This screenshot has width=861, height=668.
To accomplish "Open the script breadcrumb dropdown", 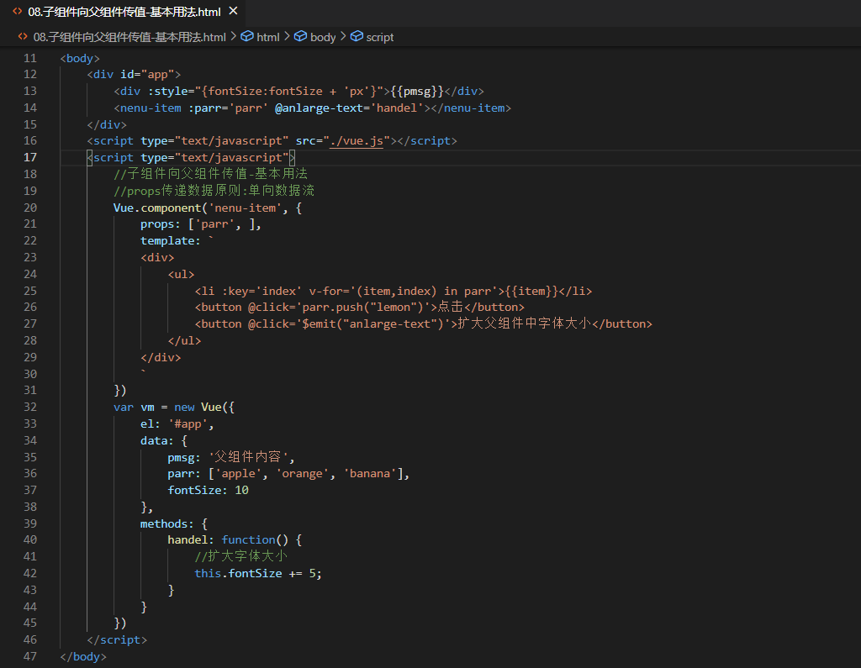I will 380,37.
